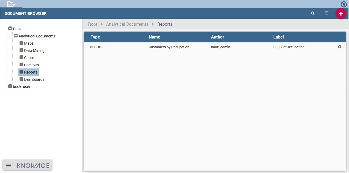Open the Reports folder label
This screenshot has height=173, width=349.
[31, 72]
